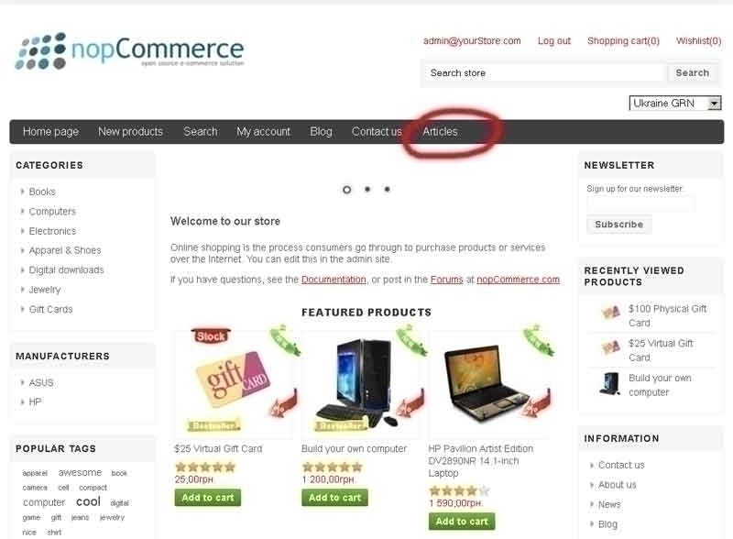Go to New products in the menu
Screen dimensions: 733x539
[x=130, y=131]
